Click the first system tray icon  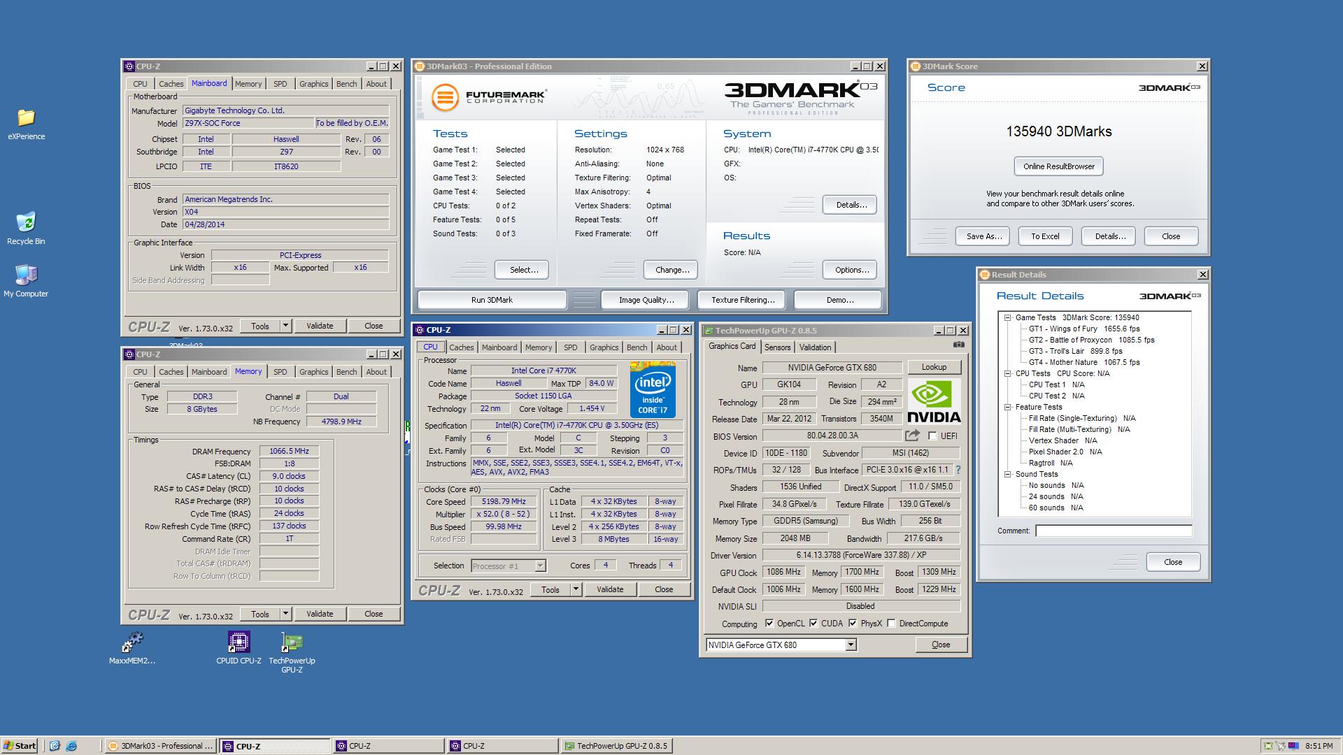pos(1267,746)
